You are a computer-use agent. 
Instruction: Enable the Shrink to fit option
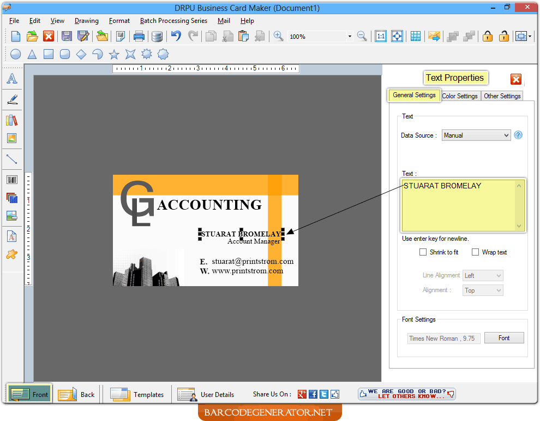click(x=423, y=252)
